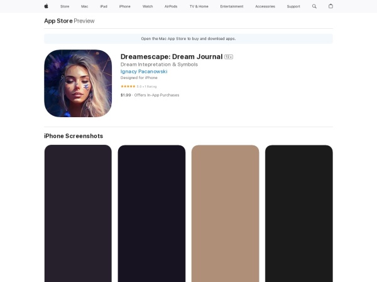Click the Dreamescape app icon
The height and width of the screenshot is (282, 377).
tap(78, 83)
